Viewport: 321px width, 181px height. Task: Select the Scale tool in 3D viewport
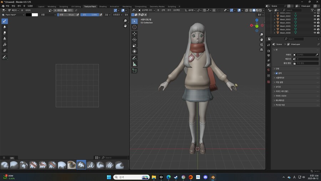click(x=134, y=45)
